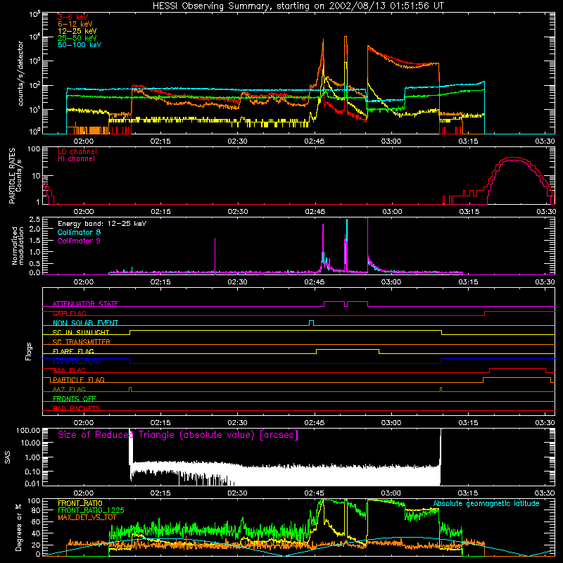Click the 03:00 tick under particle rates plot

pos(392,212)
